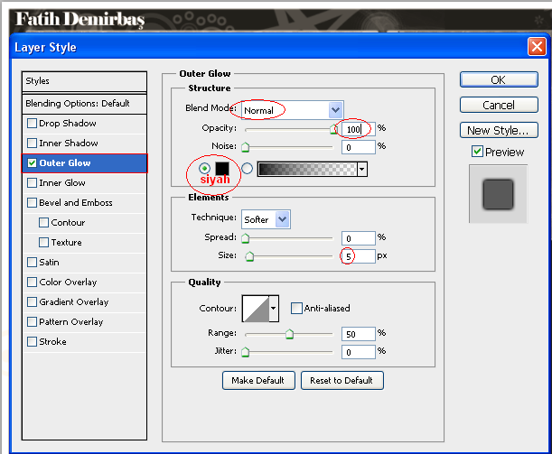Enable the Texture effect checkbox
Screen dimensions: 552x454
click(x=44, y=242)
